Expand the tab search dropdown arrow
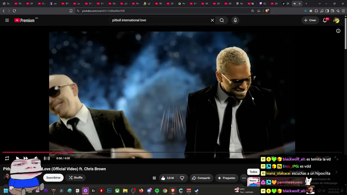Screen dimensions: 347x195 click(320, 4)
